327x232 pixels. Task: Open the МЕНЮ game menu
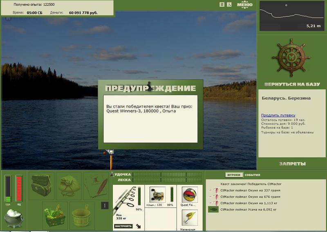(x=244, y=4)
